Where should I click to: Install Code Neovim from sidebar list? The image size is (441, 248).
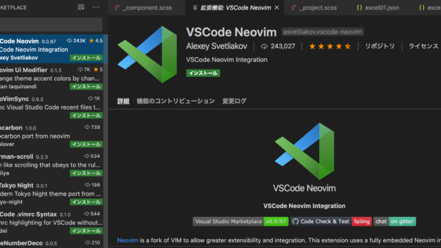[x=86, y=58]
